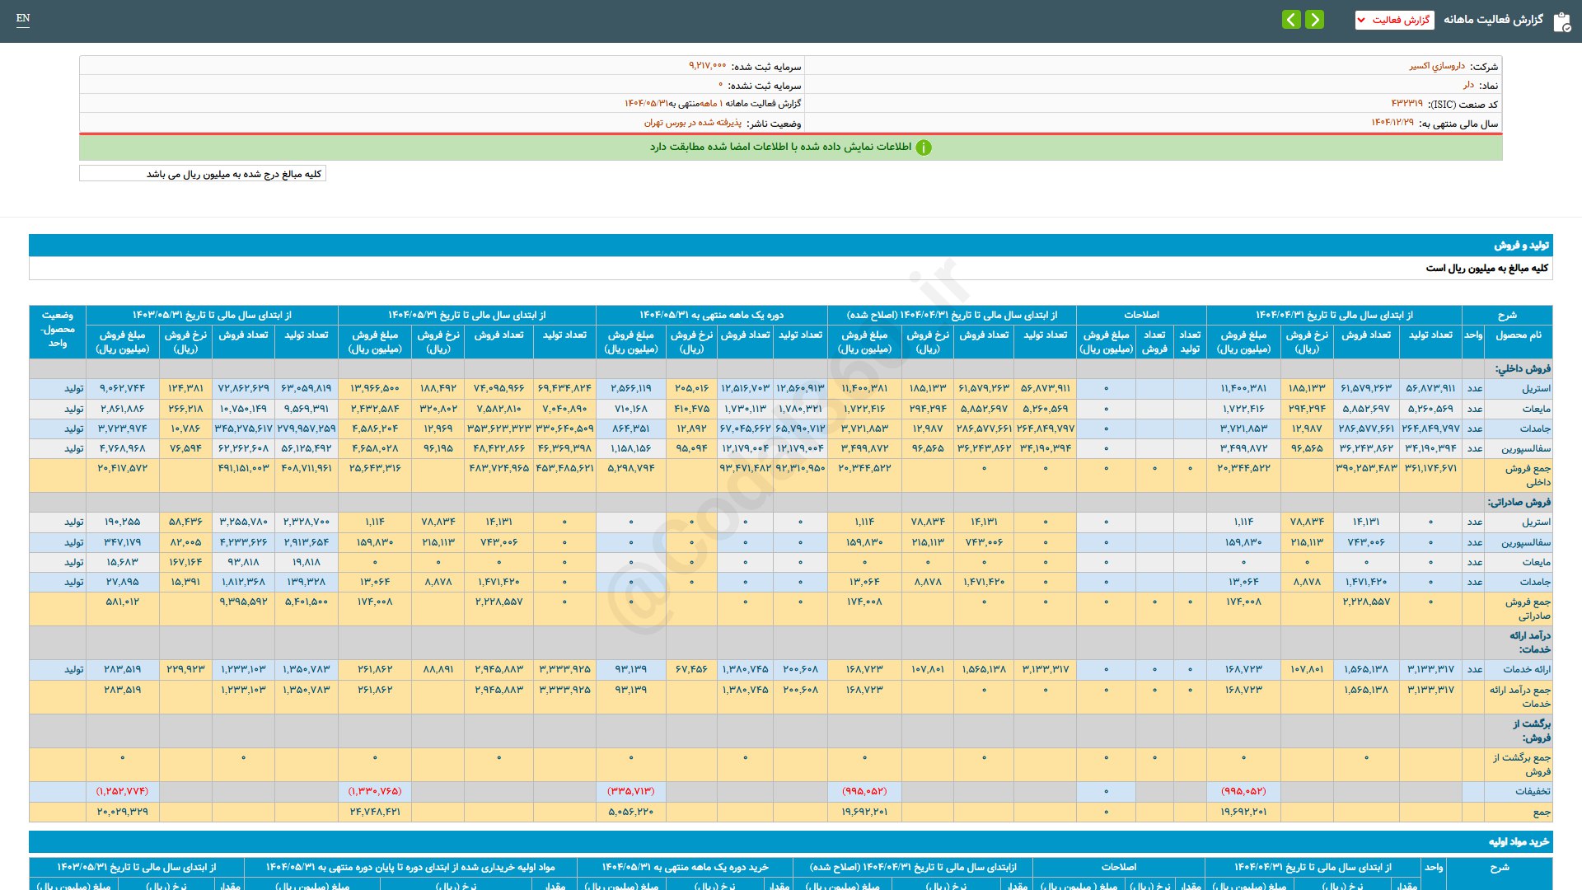The image size is (1582, 890).
Task: Click the green info icon in banner
Action: (924, 148)
